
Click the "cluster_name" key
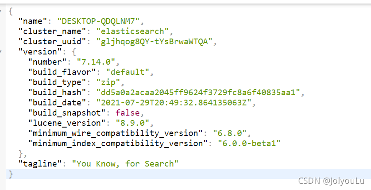coord(53,31)
